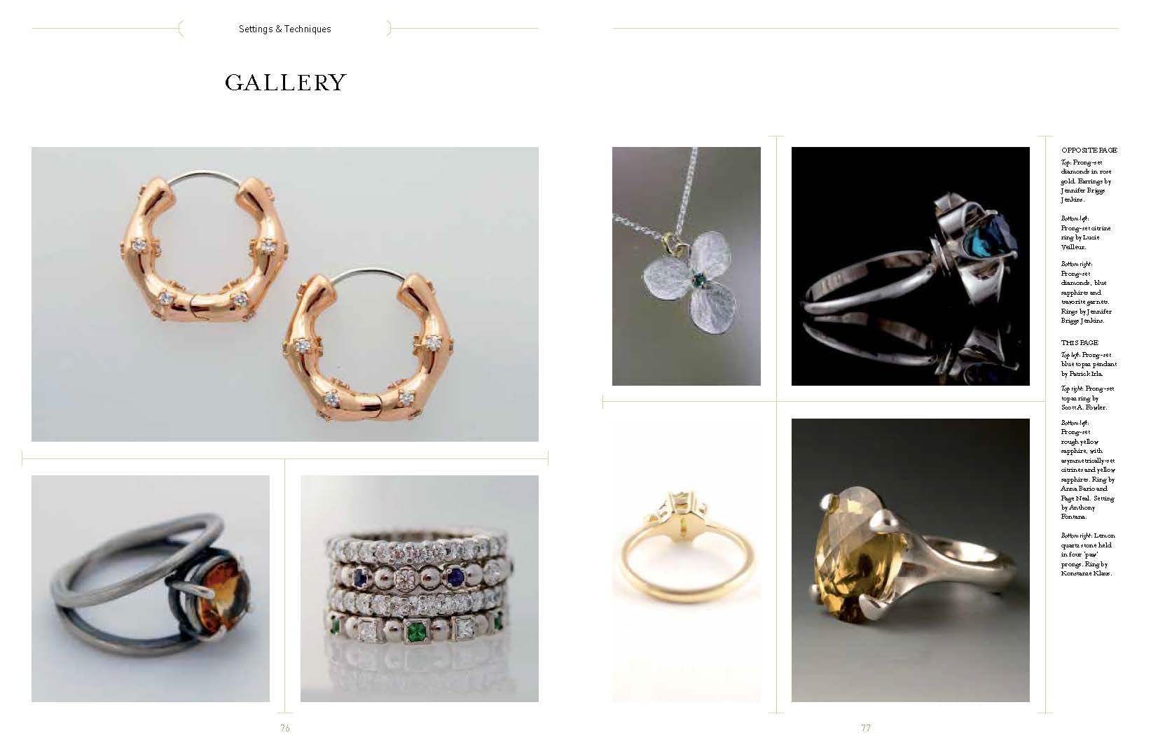Select the blue topaz ring on black background
The height and width of the screenshot is (749, 1151).
point(911,266)
